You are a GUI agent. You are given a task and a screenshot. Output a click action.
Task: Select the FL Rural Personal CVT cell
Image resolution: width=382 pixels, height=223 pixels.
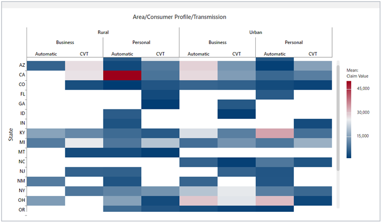tap(160, 95)
